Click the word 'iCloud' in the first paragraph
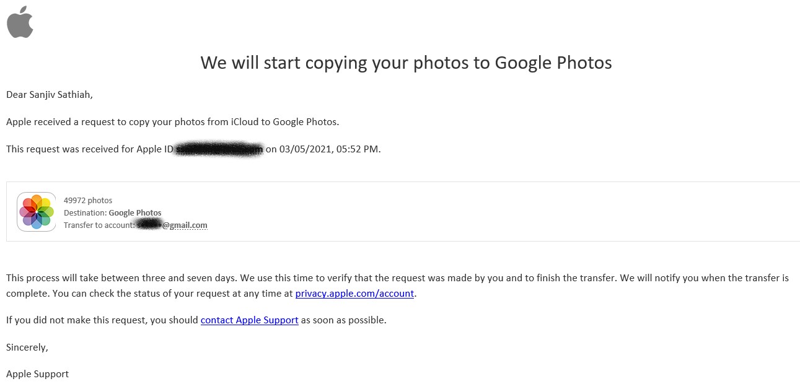 (244, 122)
